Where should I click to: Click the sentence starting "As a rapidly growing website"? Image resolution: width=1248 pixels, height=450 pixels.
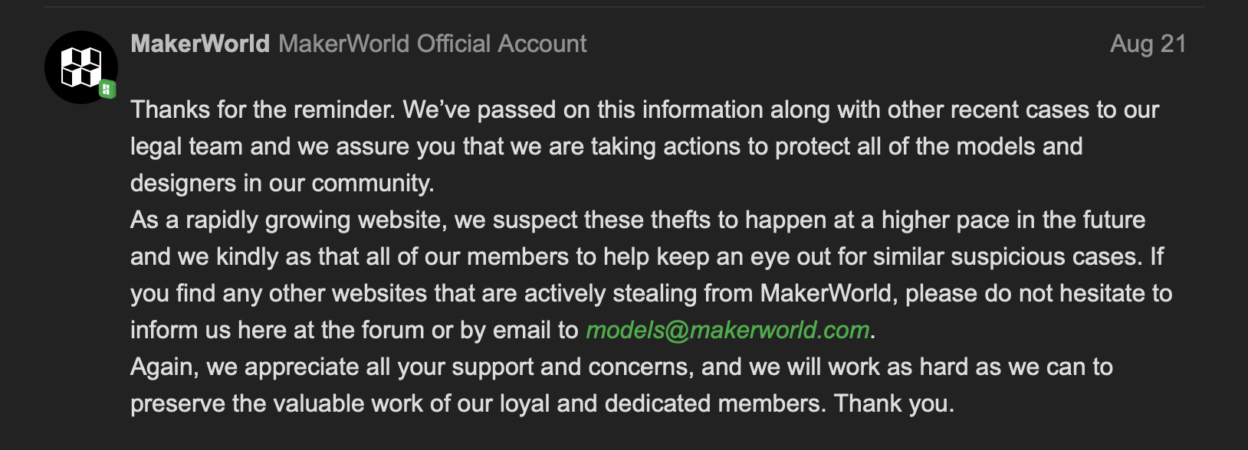[x=287, y=220]
